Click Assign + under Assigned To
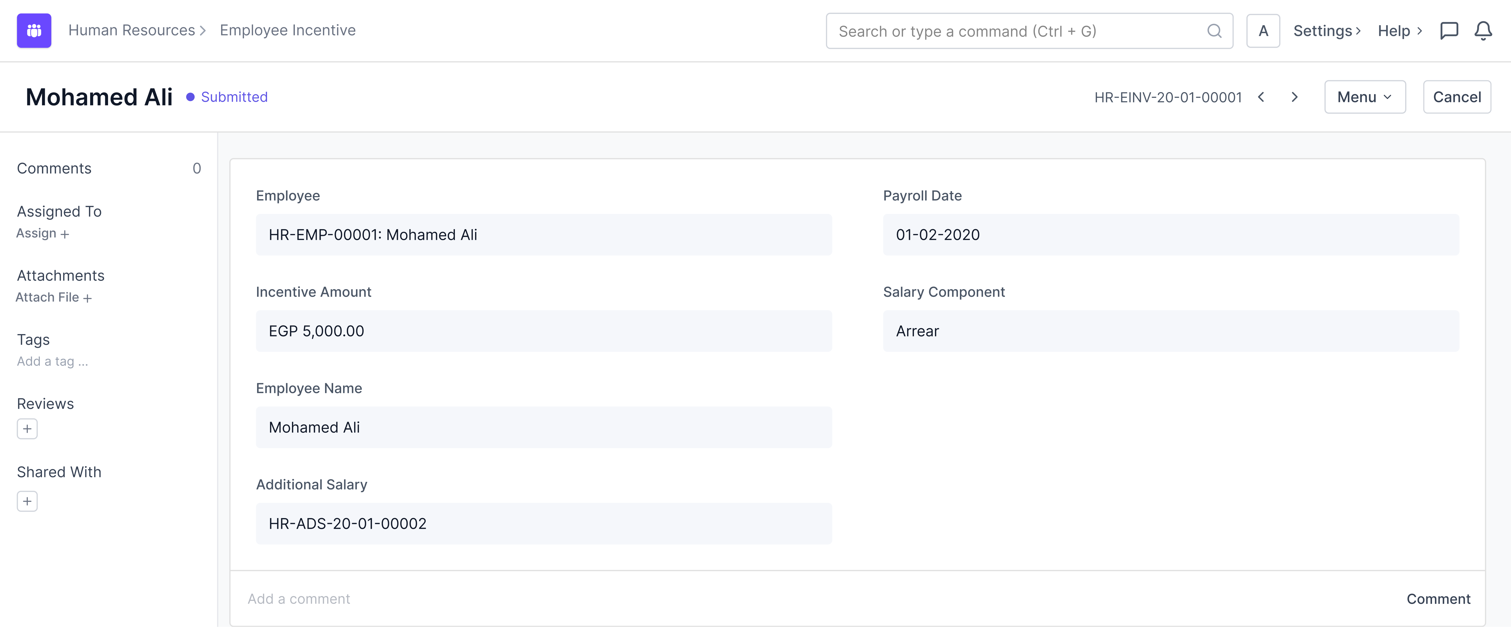 [42, 234]
